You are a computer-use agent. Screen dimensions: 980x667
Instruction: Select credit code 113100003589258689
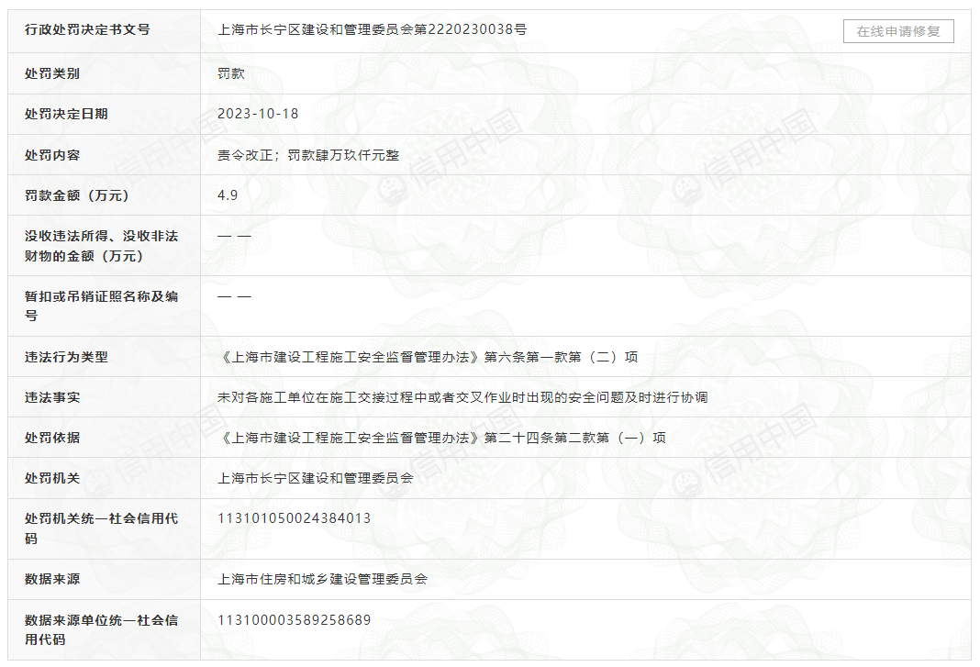coord(294,619)
